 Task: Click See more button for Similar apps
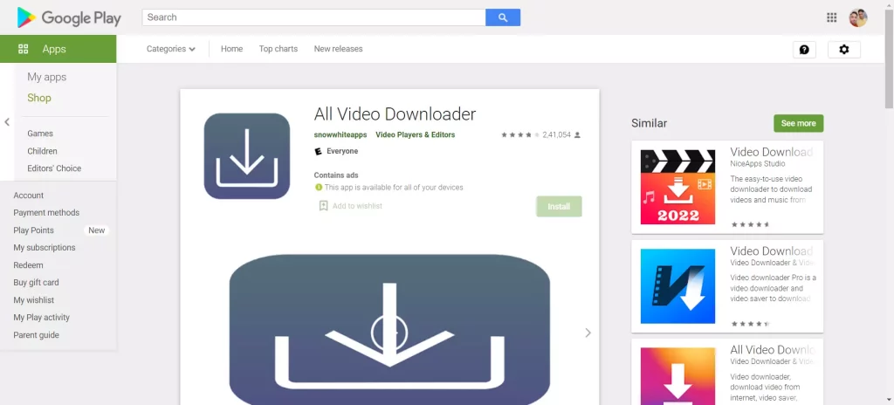point(798,123)
